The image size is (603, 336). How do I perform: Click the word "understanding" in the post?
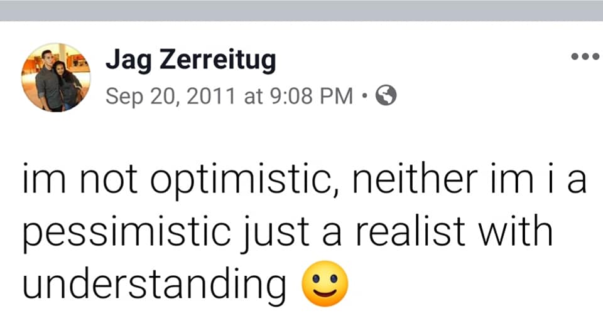tap(154, 283)
